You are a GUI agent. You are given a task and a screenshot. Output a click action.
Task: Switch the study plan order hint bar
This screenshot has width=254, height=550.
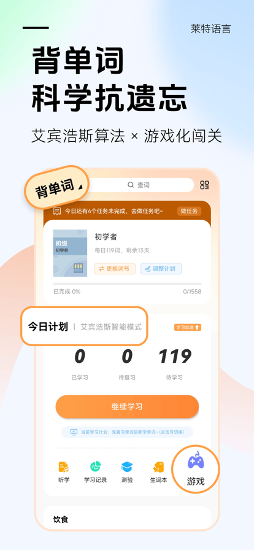127,432
